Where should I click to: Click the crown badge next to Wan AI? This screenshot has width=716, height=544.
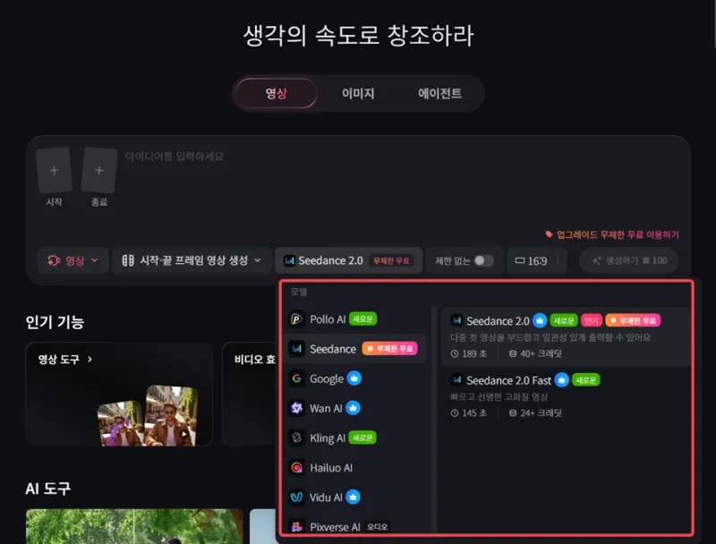click(x=353, y=407)
